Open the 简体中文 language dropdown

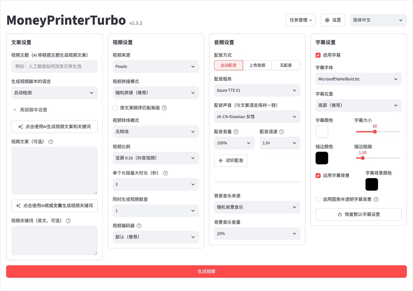tap(378, 20)
